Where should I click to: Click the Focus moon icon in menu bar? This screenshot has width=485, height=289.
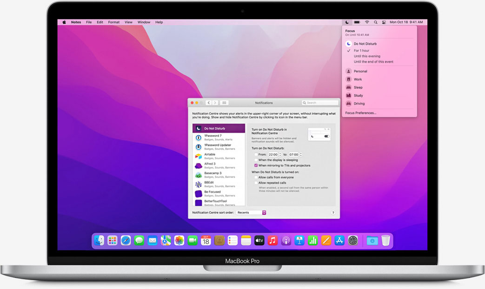(x=347, y=22)
